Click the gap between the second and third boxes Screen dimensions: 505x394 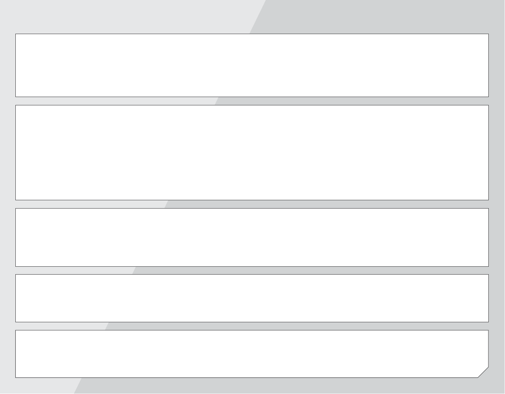[x=252, y=204]
